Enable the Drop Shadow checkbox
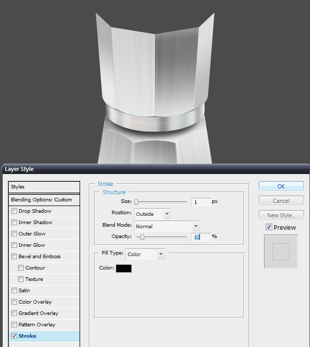 click(x=14, y=211)
